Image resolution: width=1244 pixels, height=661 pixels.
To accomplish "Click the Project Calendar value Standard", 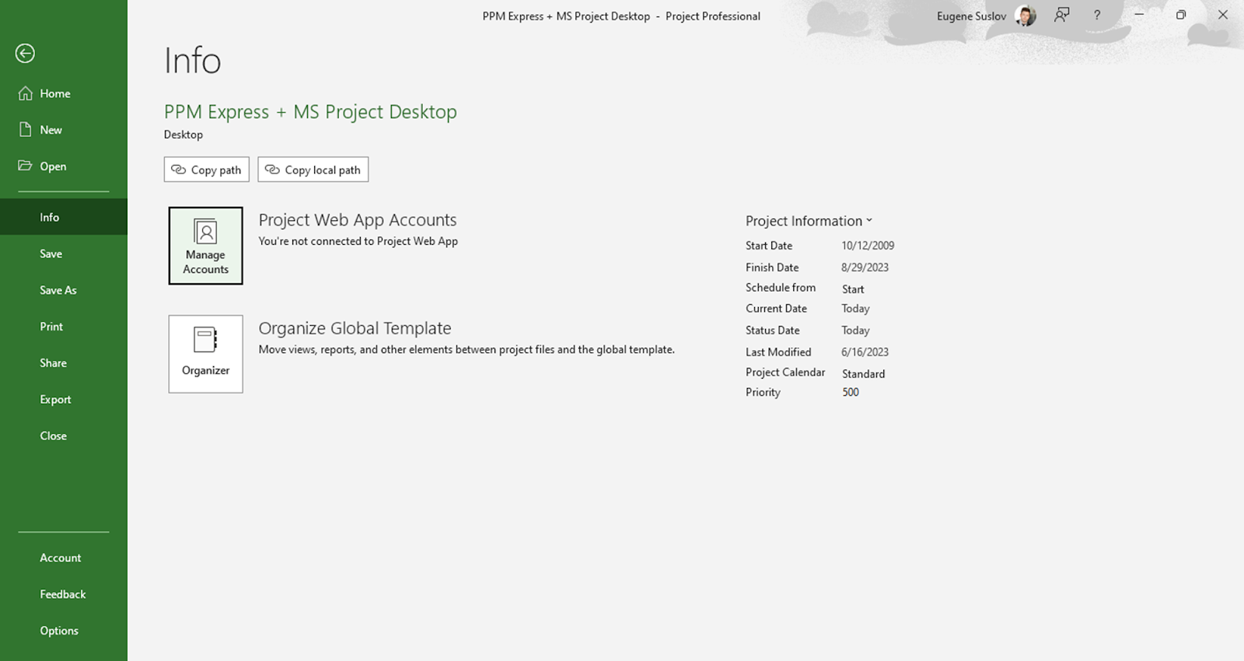I will (x=863, y=374).
